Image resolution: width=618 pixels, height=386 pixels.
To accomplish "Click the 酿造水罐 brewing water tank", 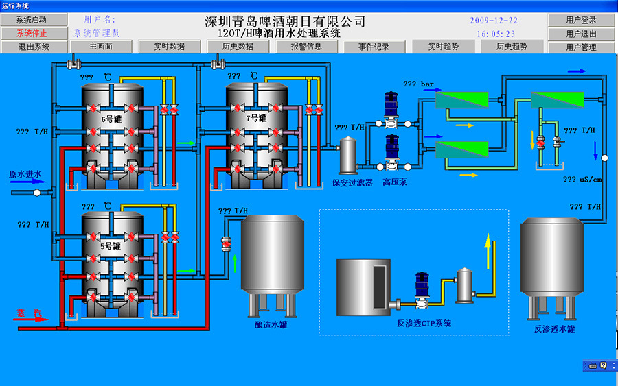I will pos(273,265).
